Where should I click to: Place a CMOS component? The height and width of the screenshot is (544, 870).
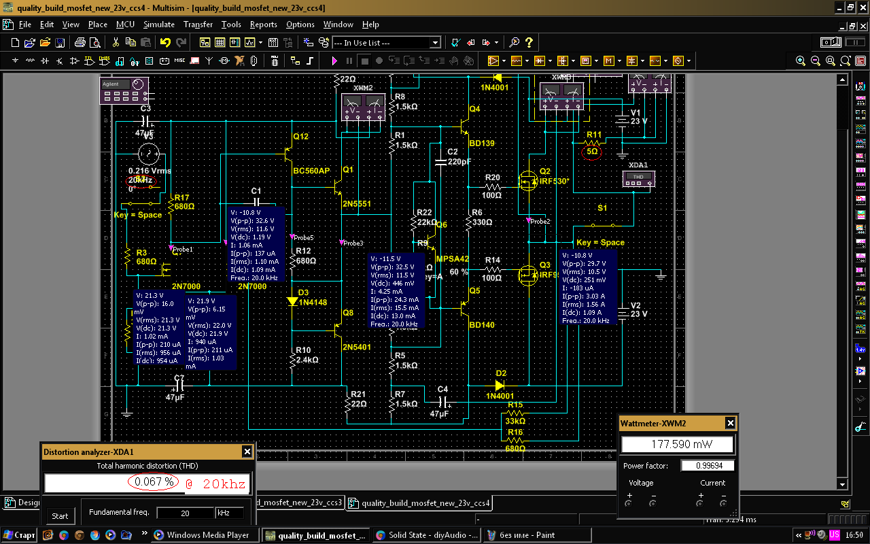105,61
